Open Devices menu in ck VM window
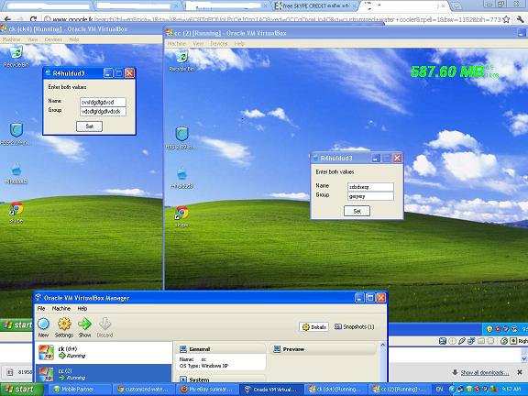528x396 pixels. pyautogui.click(x=53, y=39)
